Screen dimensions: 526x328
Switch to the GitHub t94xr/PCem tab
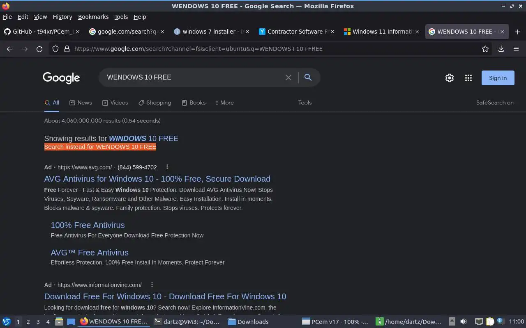(41, 32)
